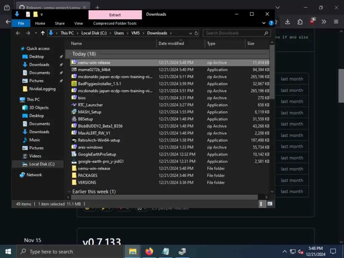
Task: Select RetroArch-Win64-setup icon
Action: coord(74,140)
